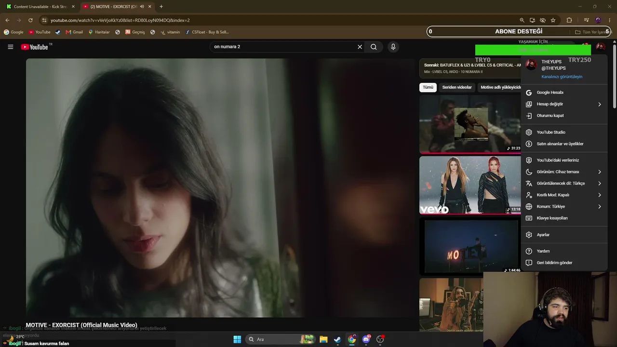Screen dimensions: 617x347
Task: Clear the YouTube search box text
Action: (x=360, y=47)
